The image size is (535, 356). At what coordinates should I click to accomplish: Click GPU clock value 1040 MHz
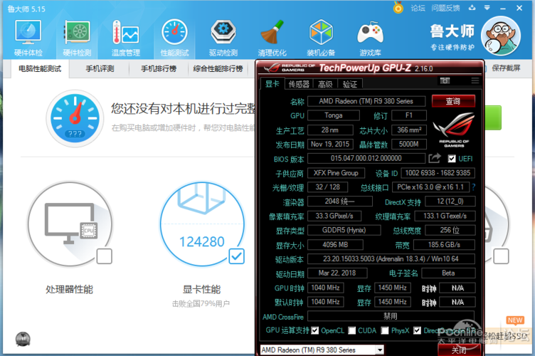[326, 288]
